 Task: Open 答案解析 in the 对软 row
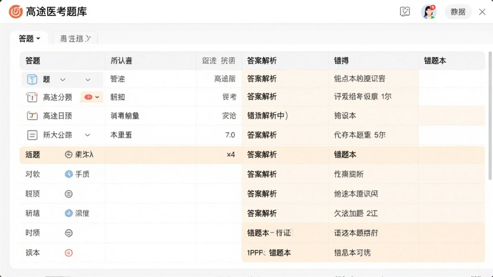(x=261, y=174)
